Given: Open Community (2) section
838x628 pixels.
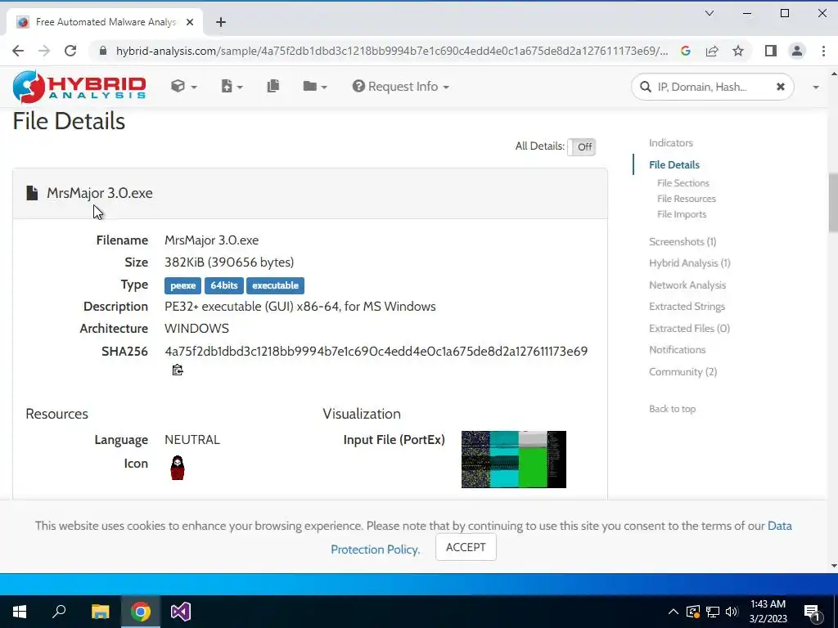Looking at the screenshot, I should (683, 372).
